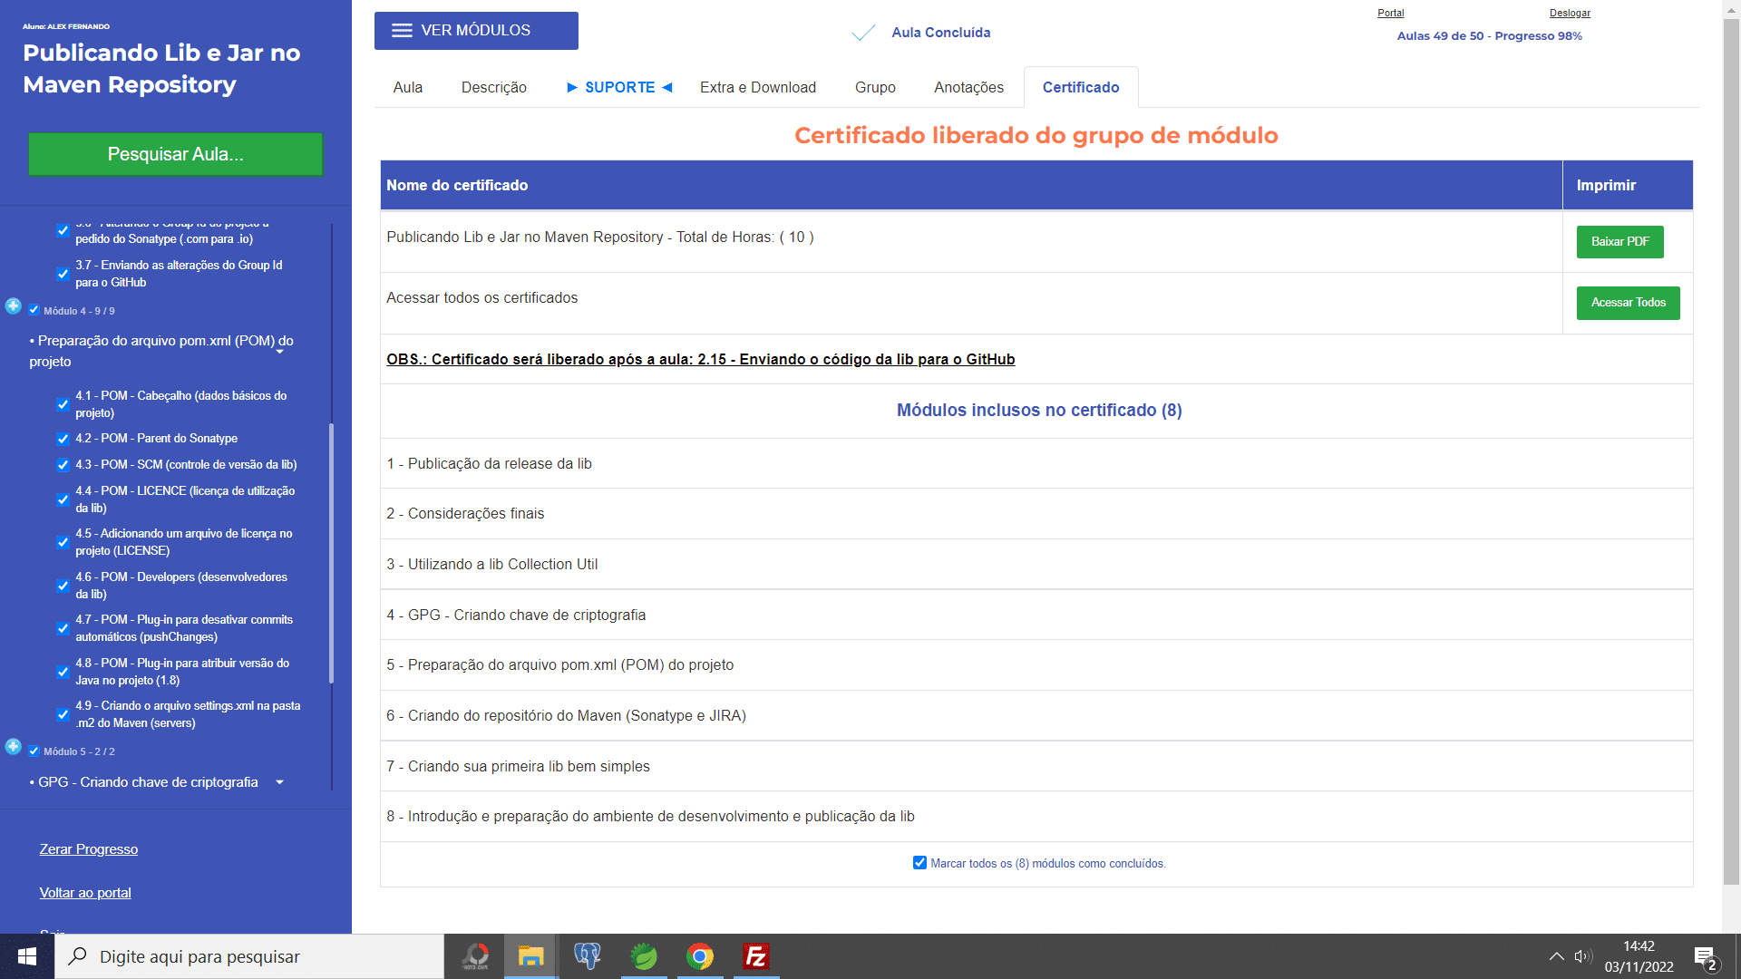The width and height of the screenshot is (1741, 979).
Task: Click the hamburger icon in VER MÓDULOS
Action: point(402,31)
